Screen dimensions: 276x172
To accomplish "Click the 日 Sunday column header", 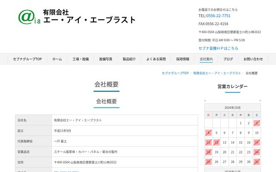I will 208,115.
